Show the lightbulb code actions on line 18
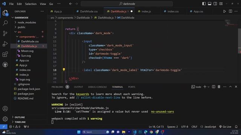 (x=64, y=70)
